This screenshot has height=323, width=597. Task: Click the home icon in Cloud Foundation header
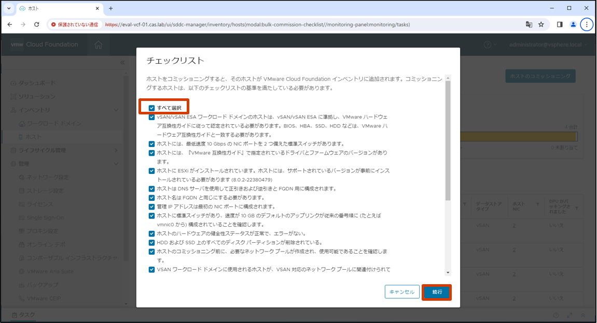click(x=98, y=45)
